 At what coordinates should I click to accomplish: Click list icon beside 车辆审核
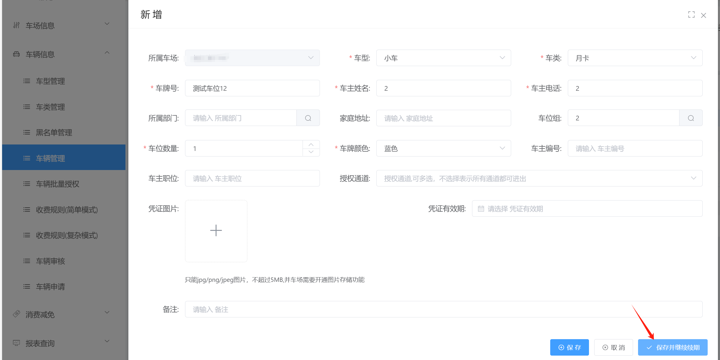(27, 261)
